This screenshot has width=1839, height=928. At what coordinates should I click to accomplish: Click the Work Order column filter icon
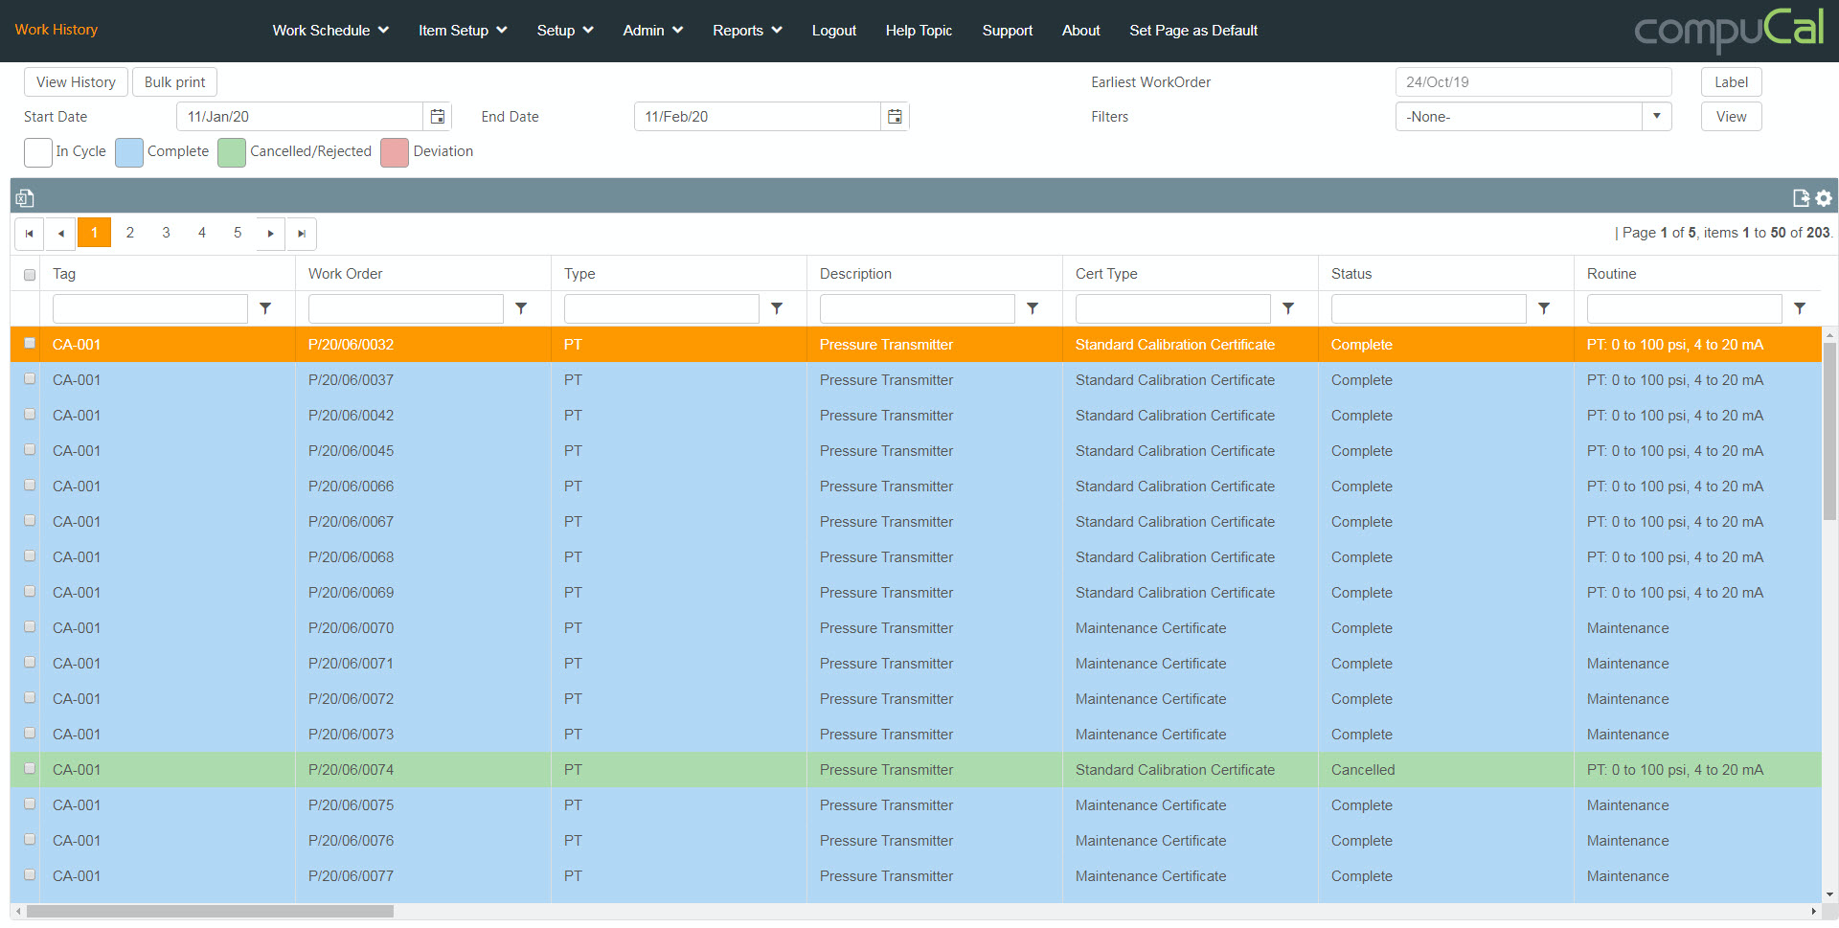[521, 308]
